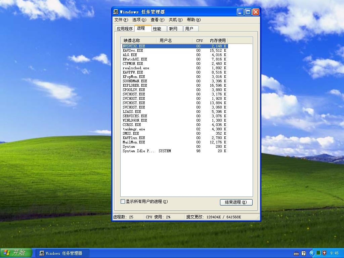
Task: Click the SYSTEM user name cell
Action: click(x=165, y=151)
